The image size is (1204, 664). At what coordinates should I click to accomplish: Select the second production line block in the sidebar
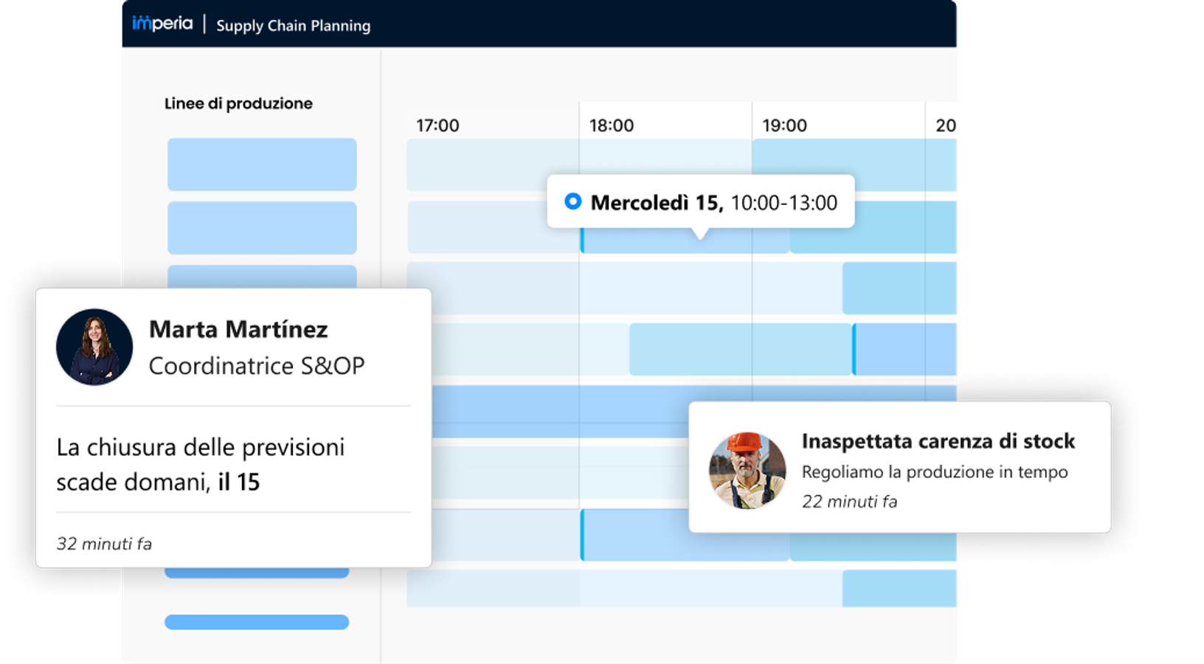pyautogui.click(x=262, y=228)
